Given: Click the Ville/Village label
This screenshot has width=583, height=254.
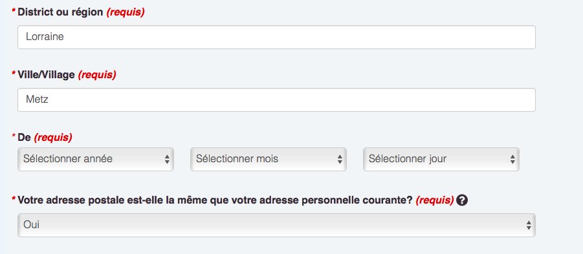Looking at the screenshot, I should [x=46, y=75].
